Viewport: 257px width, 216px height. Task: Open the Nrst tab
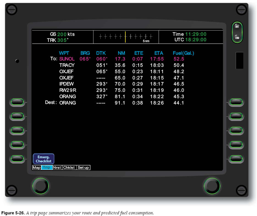pyautogui.click(x=57, y=168)
